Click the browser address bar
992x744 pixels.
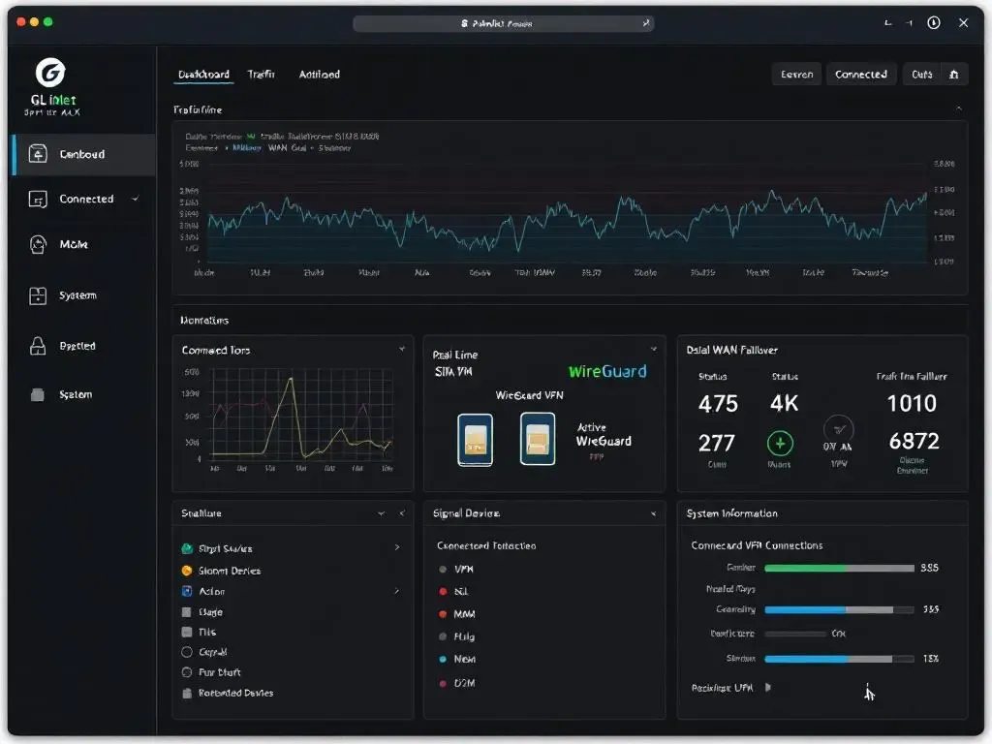point(503,23)
